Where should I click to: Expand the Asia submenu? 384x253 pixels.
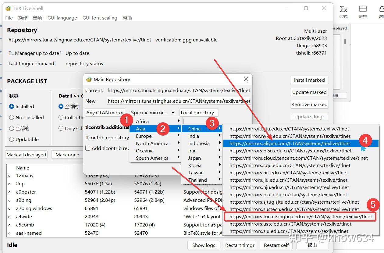click(155, 129)
